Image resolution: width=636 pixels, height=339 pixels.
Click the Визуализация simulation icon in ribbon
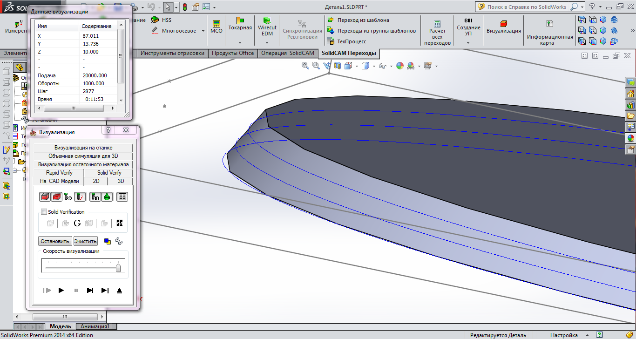pyautogui.click(x=503, y=23)
